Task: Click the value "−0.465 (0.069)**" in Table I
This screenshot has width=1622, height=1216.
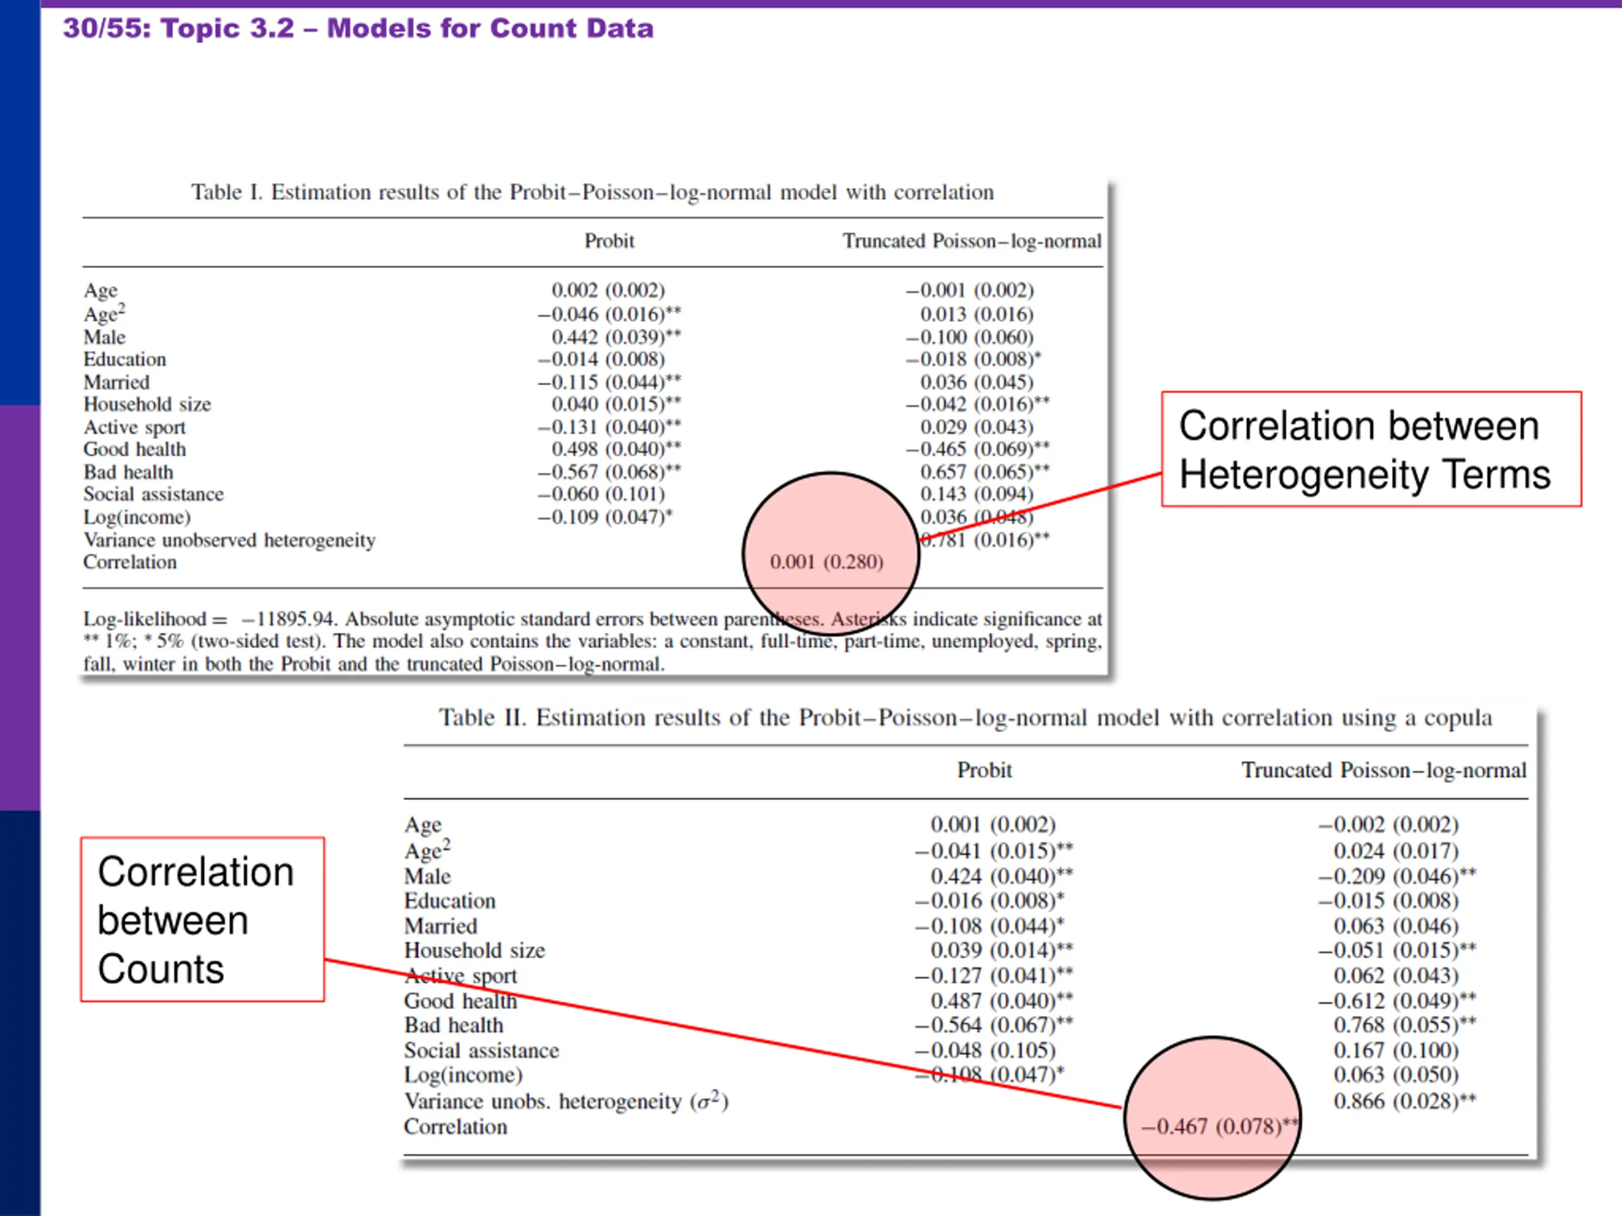Action: click(x=978, y=449)
